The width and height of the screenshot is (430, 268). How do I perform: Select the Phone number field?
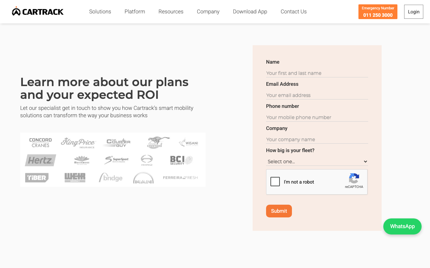coord(317,117)
